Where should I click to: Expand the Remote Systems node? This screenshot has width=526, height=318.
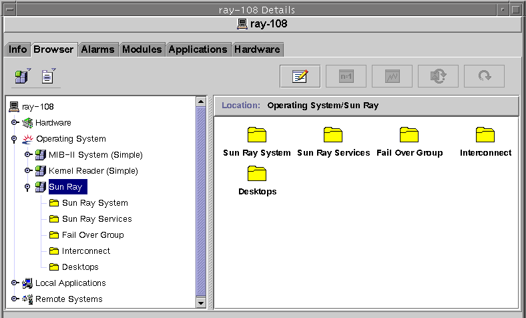(x=15, y=299)
